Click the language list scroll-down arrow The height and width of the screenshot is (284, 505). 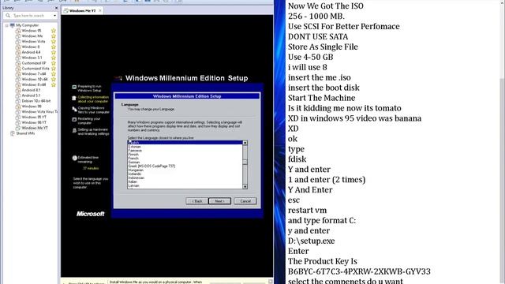(x=245, y=186)
